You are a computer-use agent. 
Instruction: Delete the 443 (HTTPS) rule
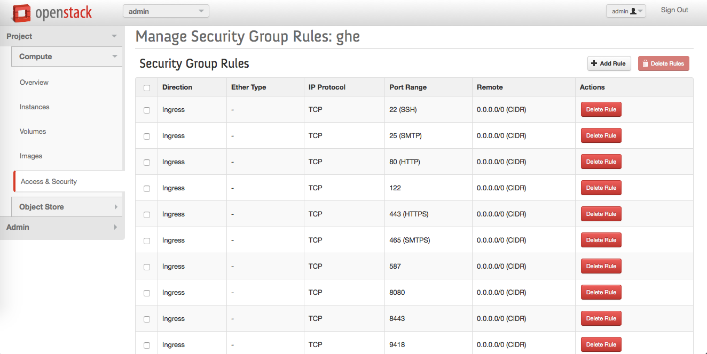pos(601,214)
